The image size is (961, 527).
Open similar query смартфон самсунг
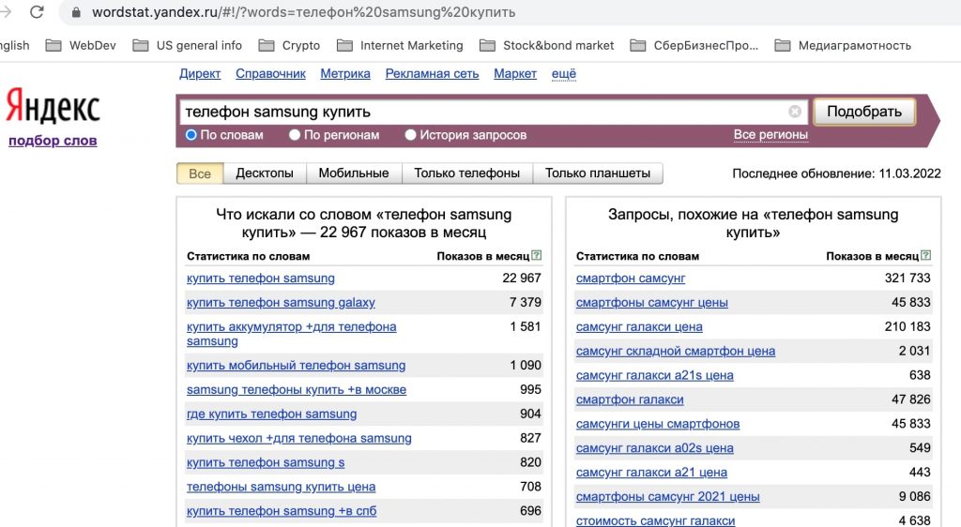pyautogui.click(x=630, y=278)
